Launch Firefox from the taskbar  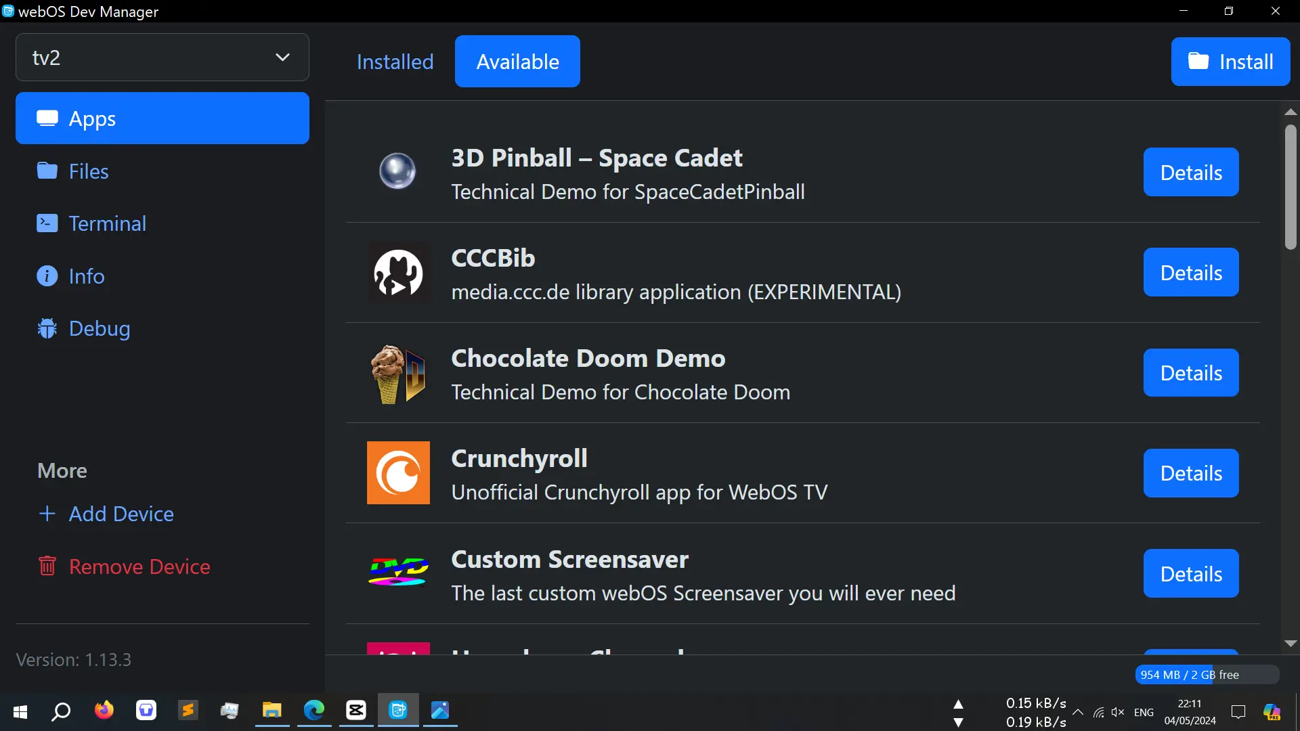[x=104, y=710]
